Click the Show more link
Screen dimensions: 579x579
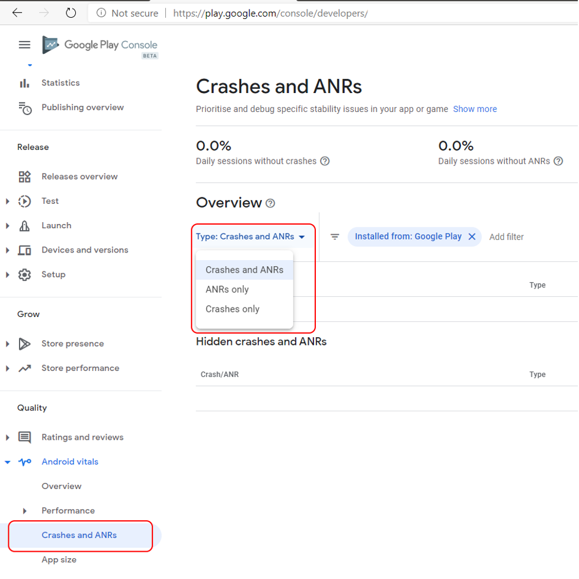tap(475, 109)
